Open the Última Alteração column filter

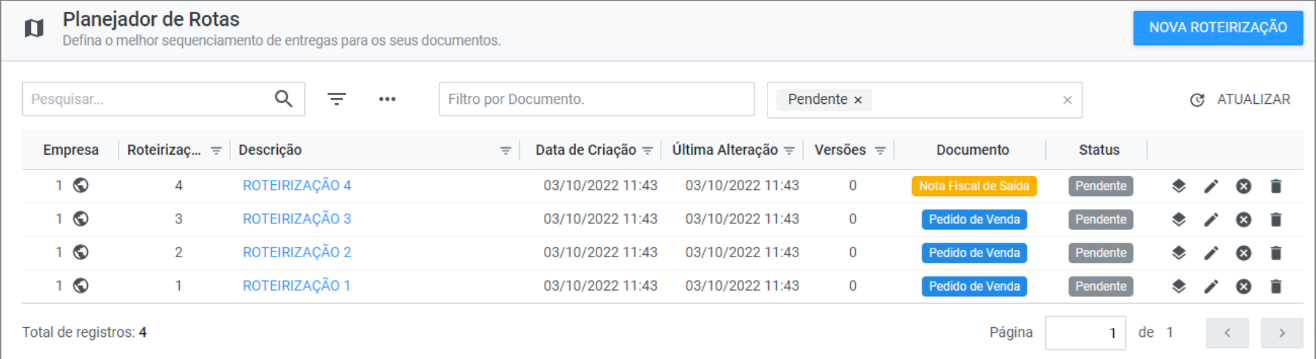pos(789,150)
